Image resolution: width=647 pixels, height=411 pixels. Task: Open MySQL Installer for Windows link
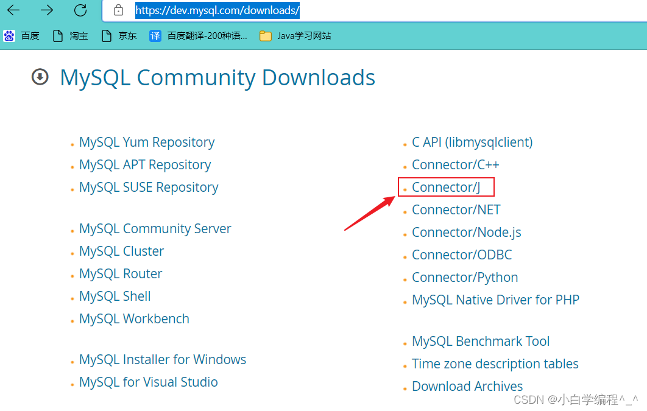[x=163, y=359]
